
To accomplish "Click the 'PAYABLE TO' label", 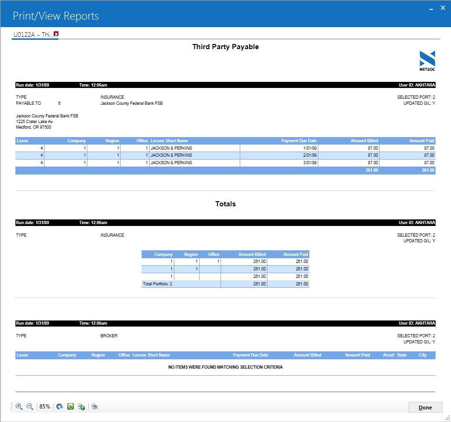I will click(x=29, y=103).
